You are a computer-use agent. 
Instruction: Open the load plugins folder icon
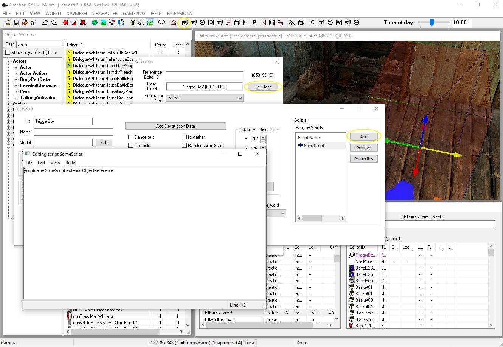click(x=8, y=23)
